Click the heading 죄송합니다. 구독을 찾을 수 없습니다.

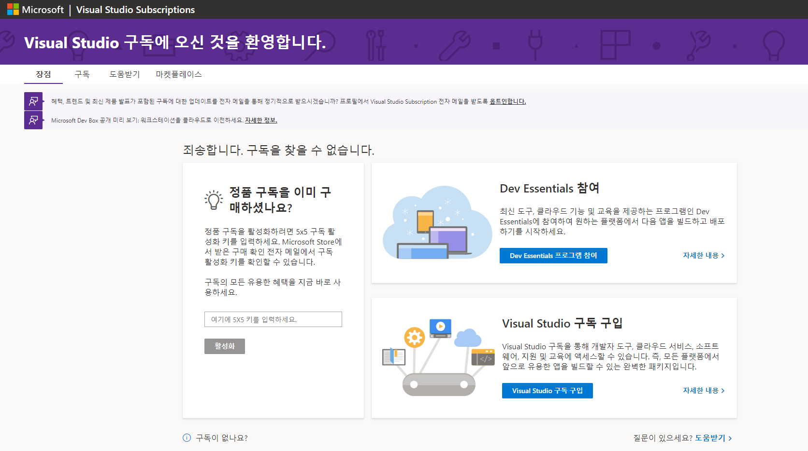pos(278,150)
